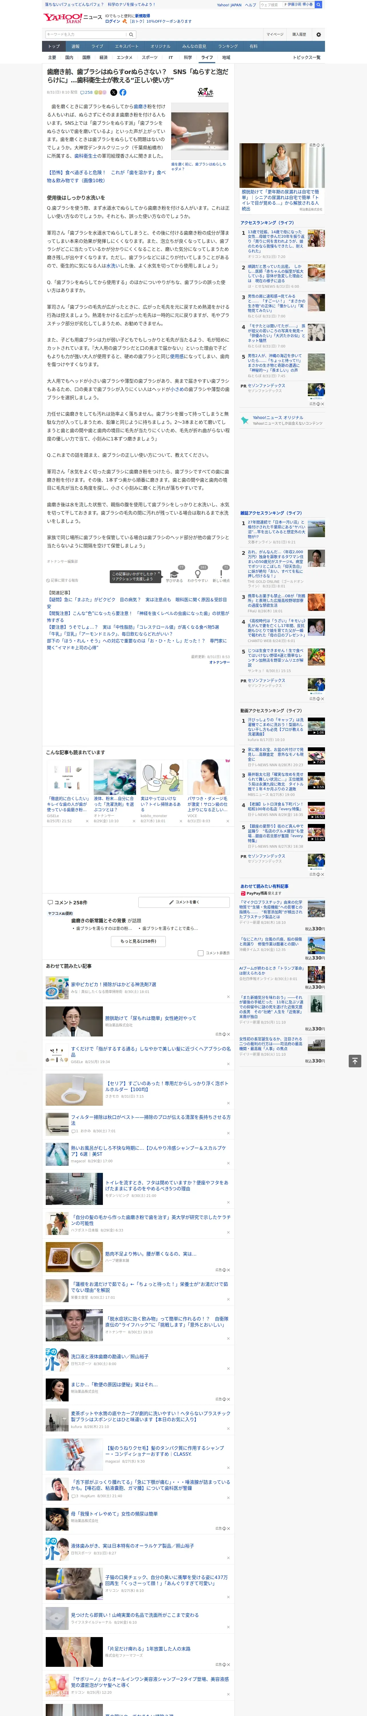Select the エンタメ category
This screenshot has height=1716, width=367.
pos(125,57)
